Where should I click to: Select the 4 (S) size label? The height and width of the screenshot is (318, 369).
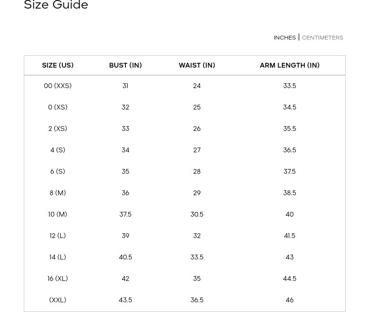click(x=58, y=150)
